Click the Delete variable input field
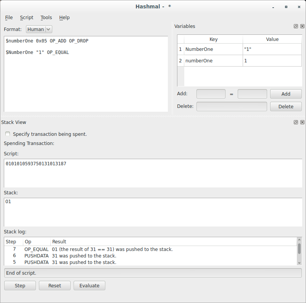Screen dimensions: 306x303 click(x=232, y=106)
